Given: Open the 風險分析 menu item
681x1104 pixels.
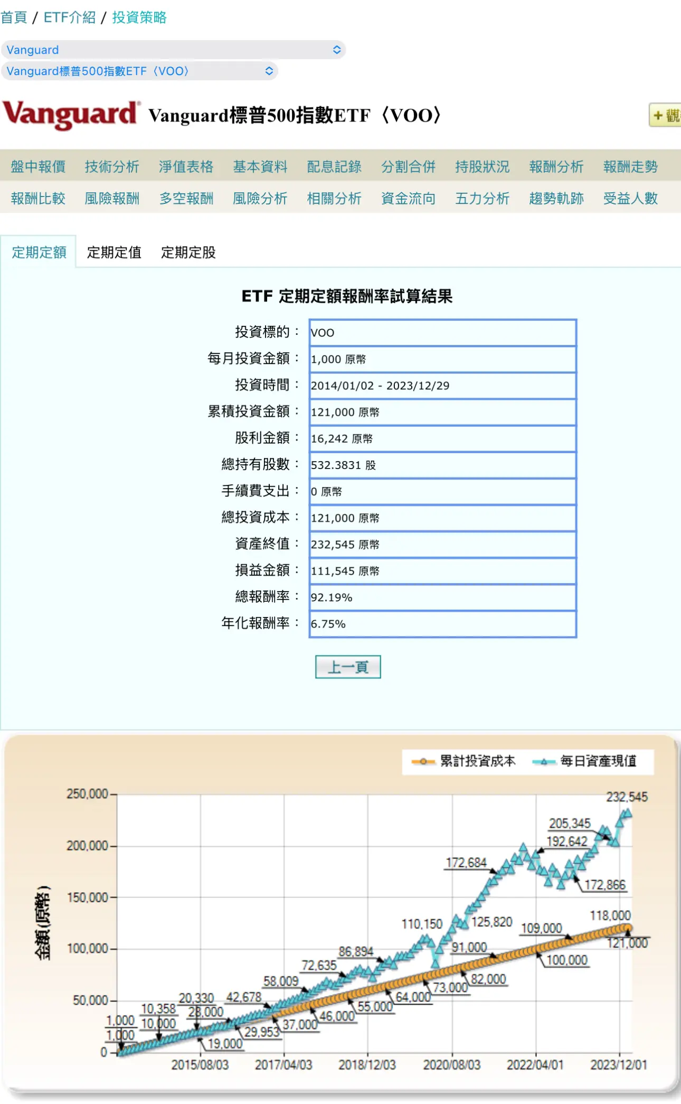Looking at the screenshot, I should coord(260,199).
